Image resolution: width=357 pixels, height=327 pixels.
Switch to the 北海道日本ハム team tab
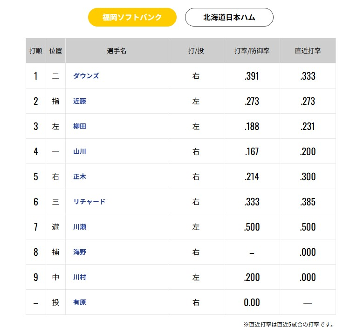(229, 17)
